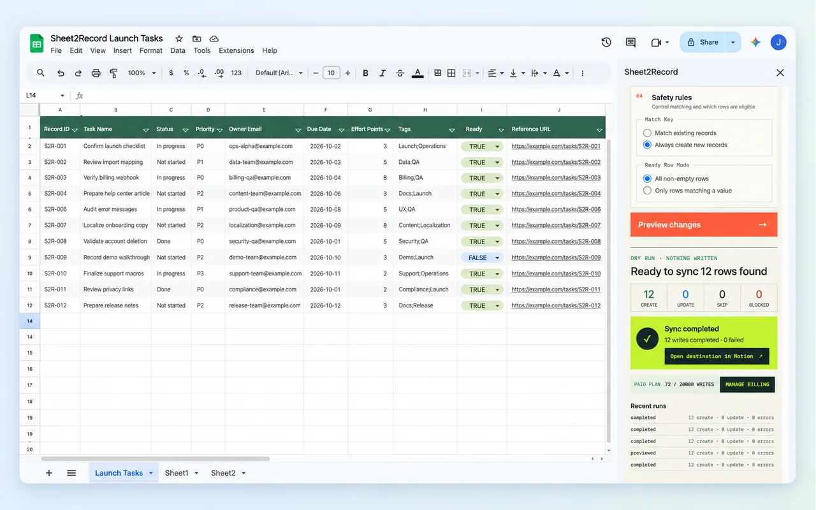Increase the font size
This screenshot has width=816, height=510.
[x=347, y=73]
